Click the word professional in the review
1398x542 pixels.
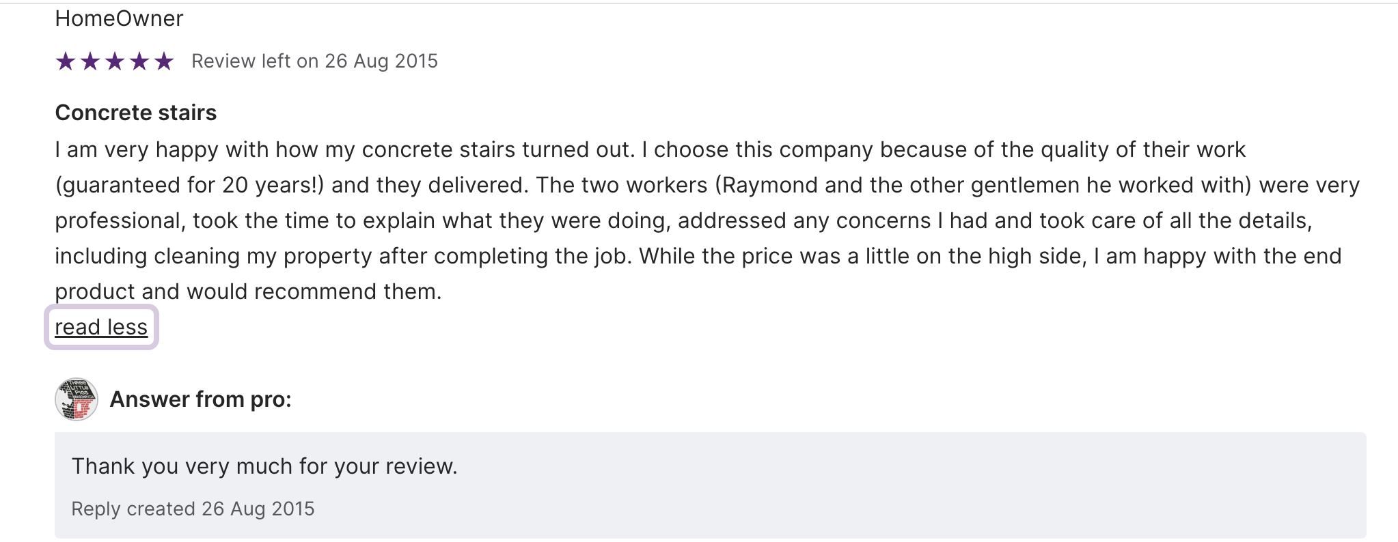click(118, 221)
